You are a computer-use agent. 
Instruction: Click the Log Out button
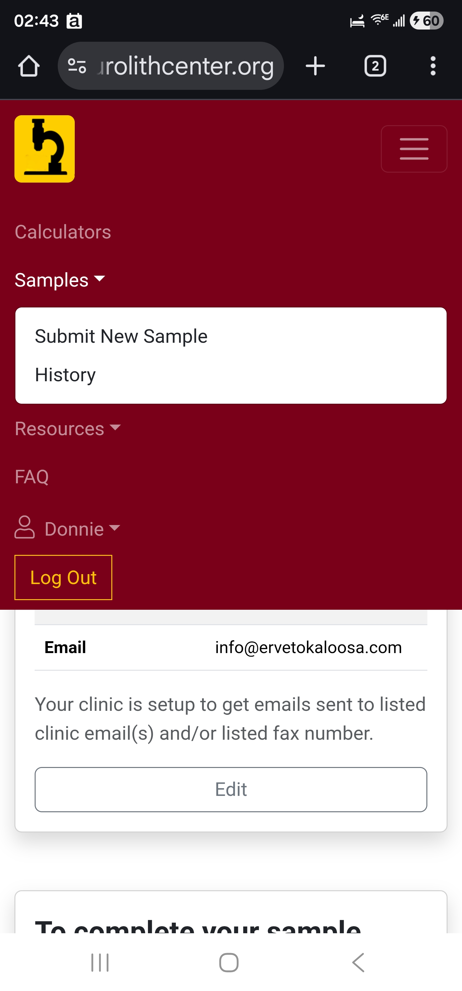[x=64, y=577]
